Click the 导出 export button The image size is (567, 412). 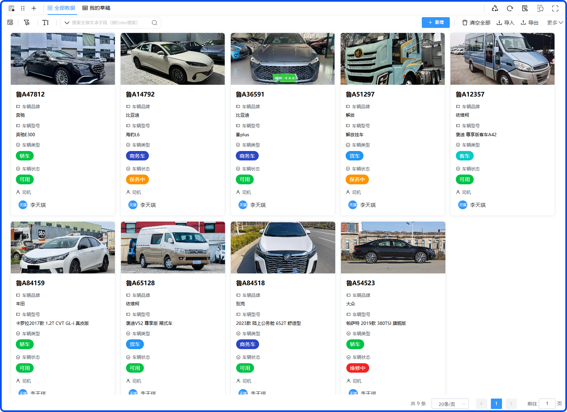530,23
